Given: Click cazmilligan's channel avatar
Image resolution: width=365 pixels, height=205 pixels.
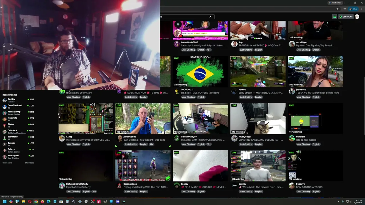Looking at the screenshot, I should point(292,44).
